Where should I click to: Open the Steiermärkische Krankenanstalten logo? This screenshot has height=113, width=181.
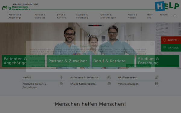point(19,8)
